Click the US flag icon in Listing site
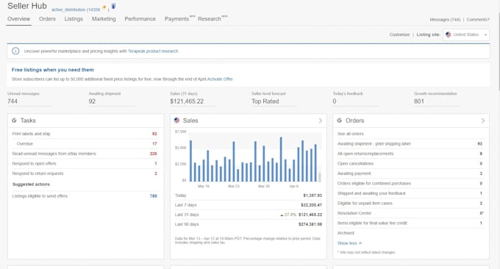The height and width of the screenshot is (269, 500). (448, 35)
